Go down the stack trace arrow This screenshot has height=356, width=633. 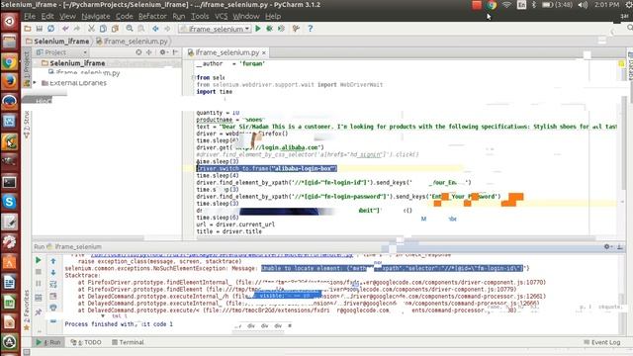pyautogui.click(x=53, y=273)
